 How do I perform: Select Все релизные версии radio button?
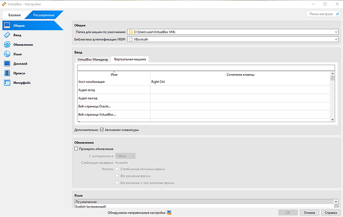click(117, 175)
